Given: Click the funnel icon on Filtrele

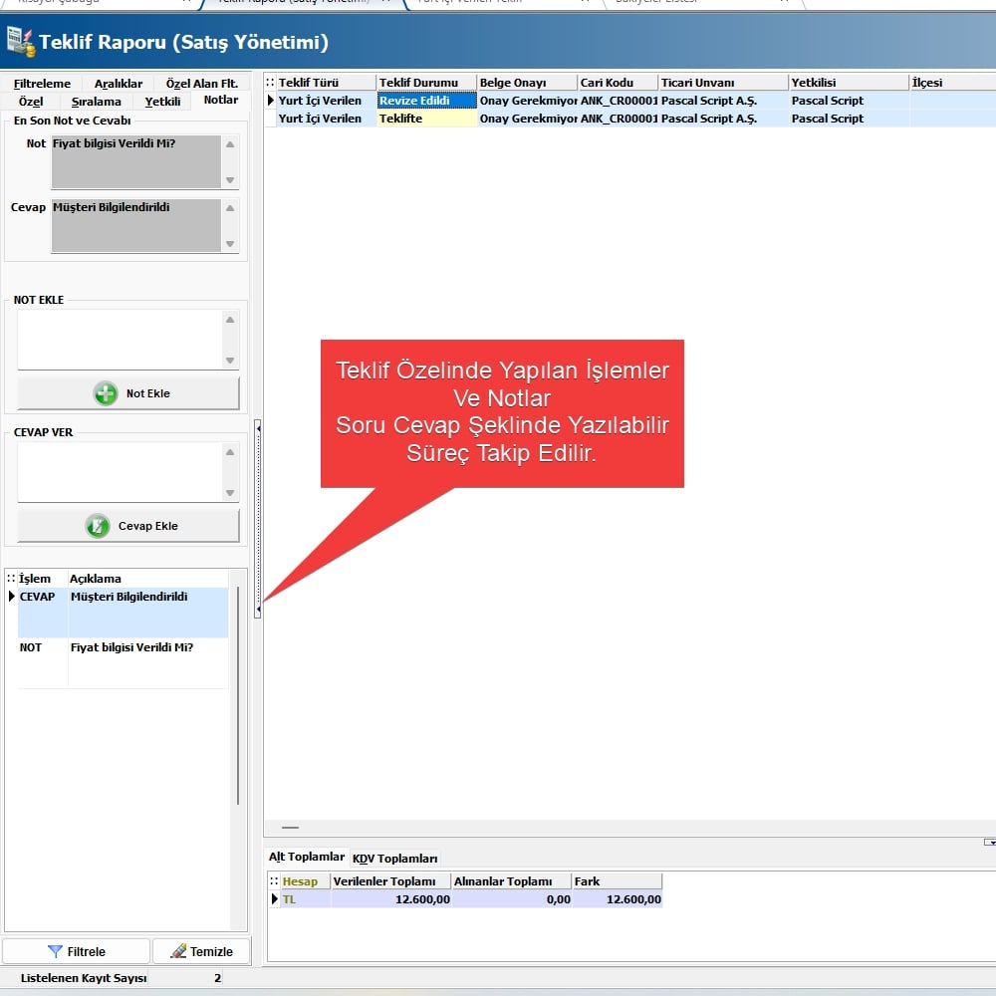Looking at the screenshot, I should pyautogui.click(x=55, y=951).
